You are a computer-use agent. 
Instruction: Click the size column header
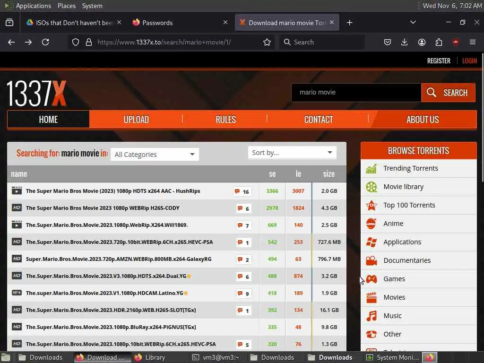(329, 174)
